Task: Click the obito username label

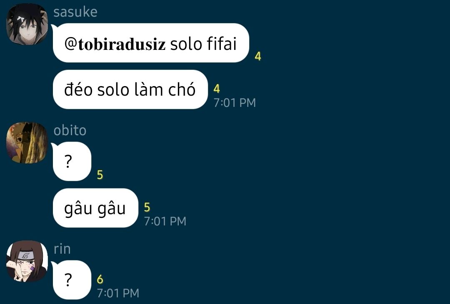Action: [x=70, y=130]
